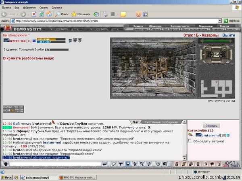Click the chat scrollbar up arrow
This screenshot has height=181, width=242.
(184, 122)
